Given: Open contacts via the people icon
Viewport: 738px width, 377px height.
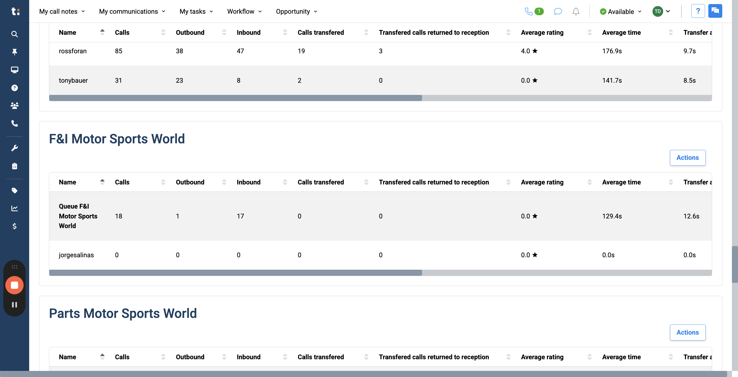Looking at the screenshot, I should 14,106.
